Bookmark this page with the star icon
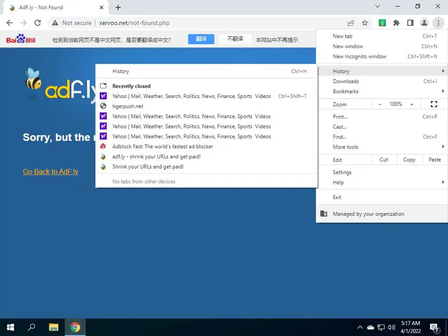 365,23
